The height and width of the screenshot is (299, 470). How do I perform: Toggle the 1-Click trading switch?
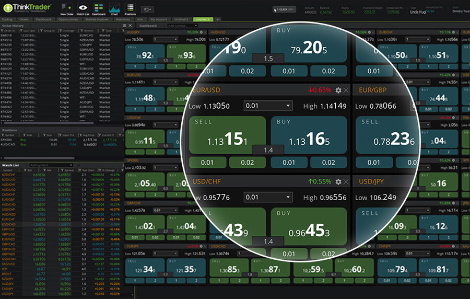point(284,9)
